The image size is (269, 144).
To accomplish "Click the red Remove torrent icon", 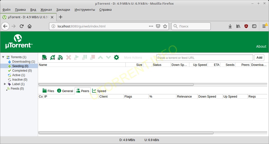I will [69, 57].
